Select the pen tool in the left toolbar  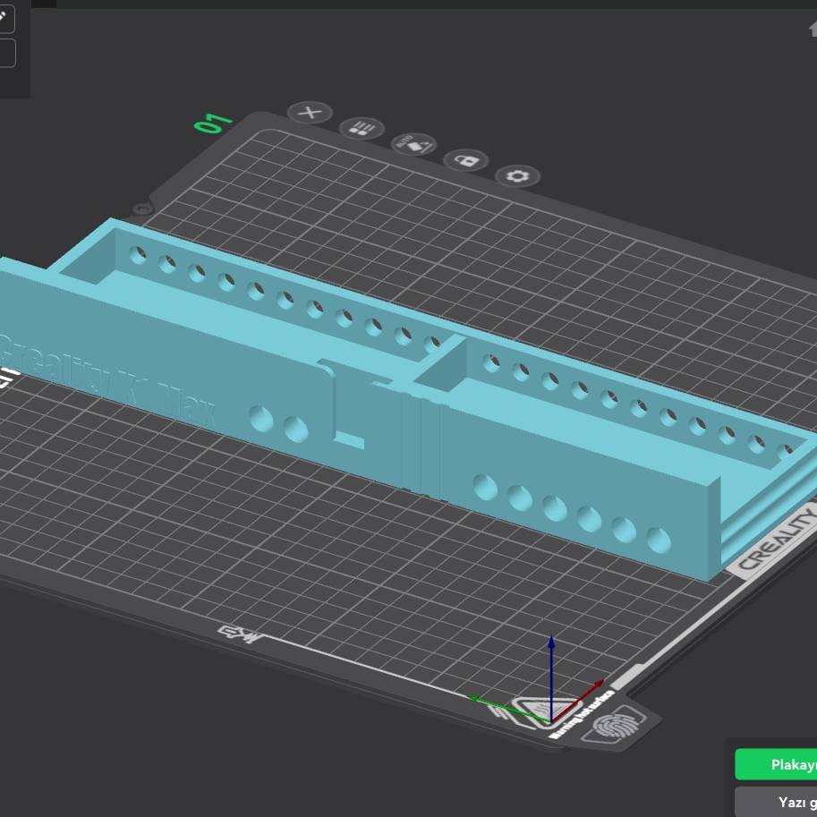[4, 17]
